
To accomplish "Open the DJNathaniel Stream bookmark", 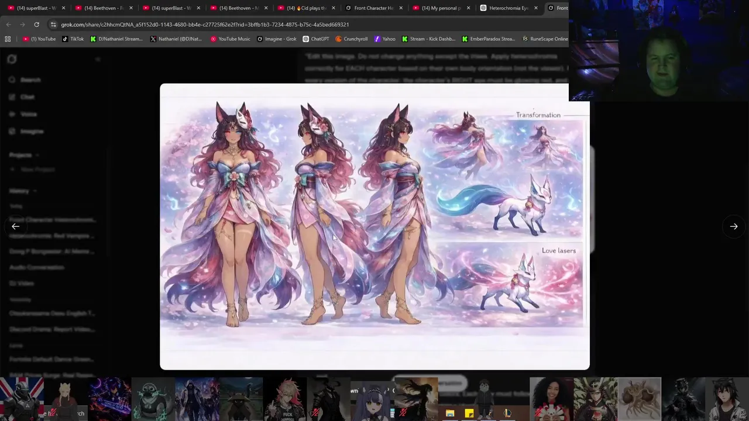I will pyautogui.click(x=116, y=39).
